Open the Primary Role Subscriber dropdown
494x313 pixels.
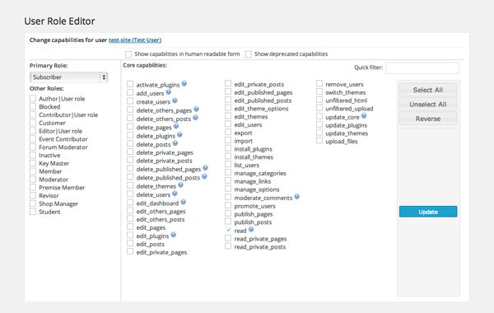(x=68, y=77)
